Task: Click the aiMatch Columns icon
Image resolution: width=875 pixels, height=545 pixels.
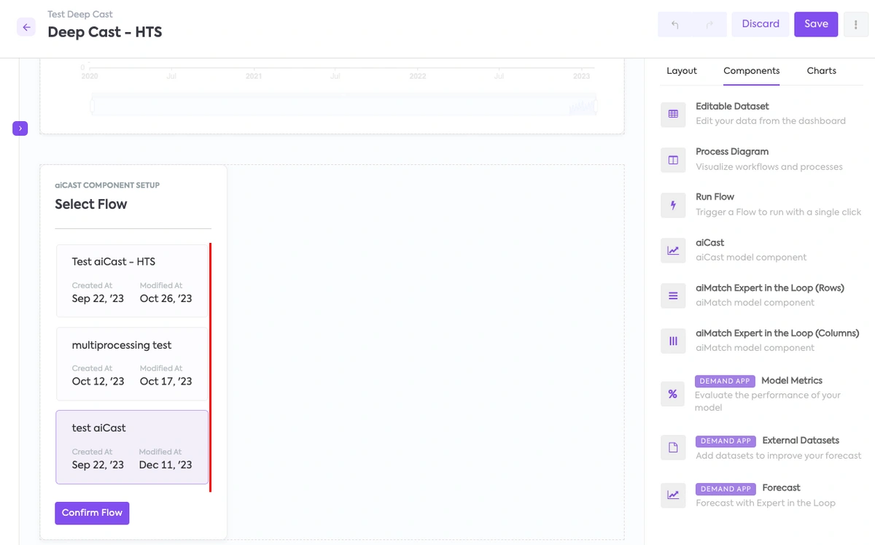Action: coord(672,341)
